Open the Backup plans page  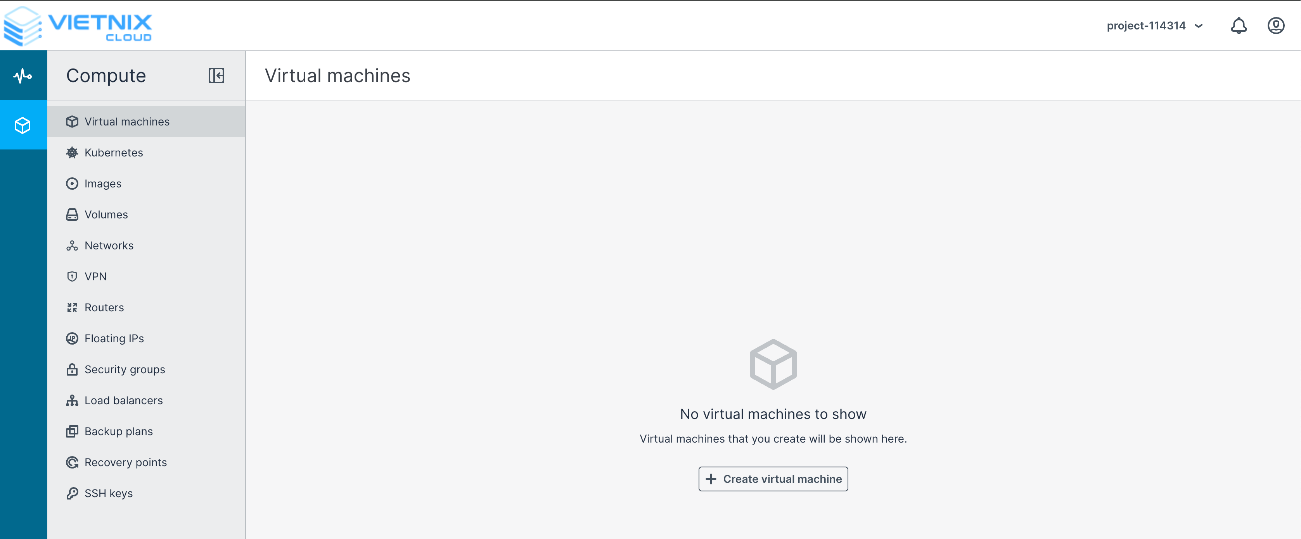point(119,431)
